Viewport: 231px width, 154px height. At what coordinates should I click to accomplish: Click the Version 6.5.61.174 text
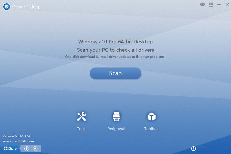click(16, 136)
